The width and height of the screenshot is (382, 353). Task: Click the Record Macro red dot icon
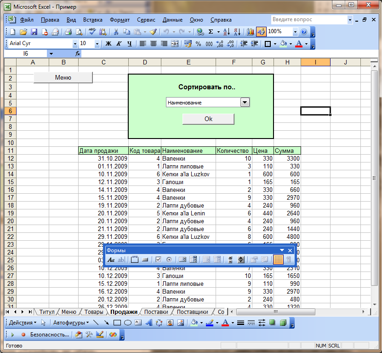(23, 335)
